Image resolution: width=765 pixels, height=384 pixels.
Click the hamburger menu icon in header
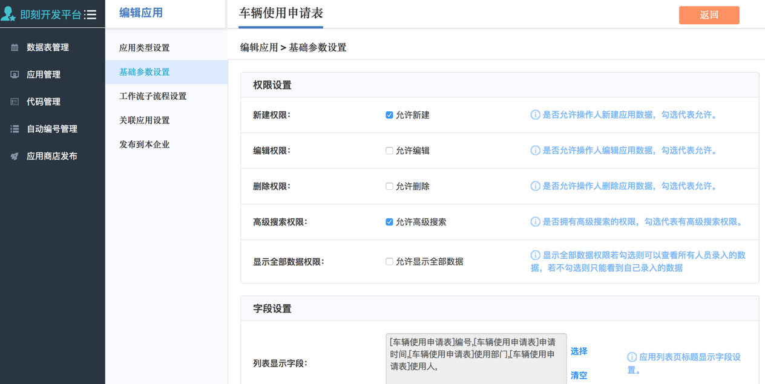(x=90, y=15)
